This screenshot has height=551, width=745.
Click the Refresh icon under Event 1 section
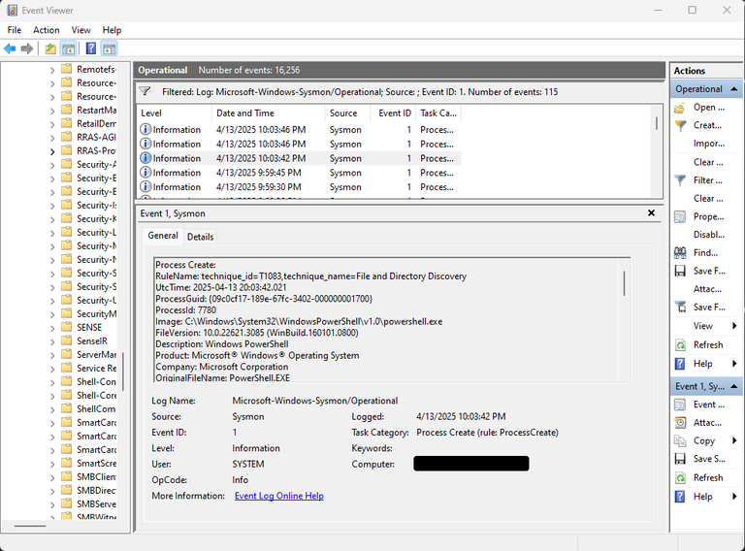click(680, 478)
